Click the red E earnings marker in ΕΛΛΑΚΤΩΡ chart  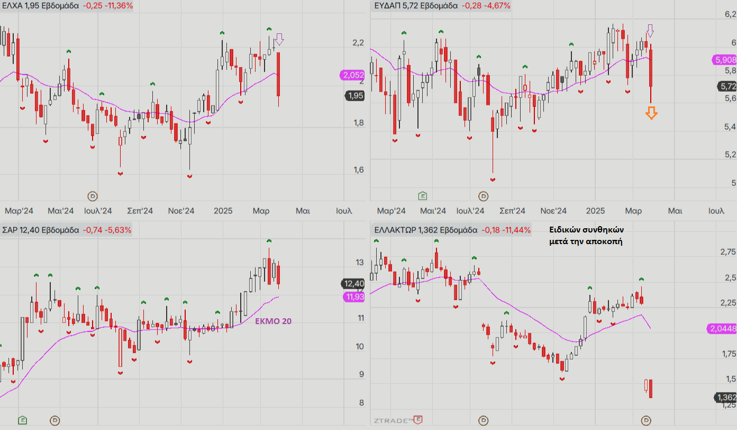point(418,420)
